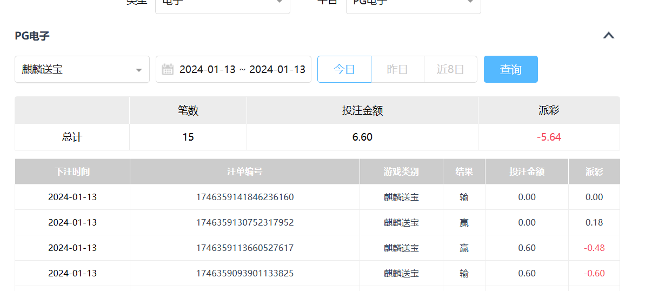Click the 游戏类别 column header
This screenshot has width=652, height=291.
(401, 171)
